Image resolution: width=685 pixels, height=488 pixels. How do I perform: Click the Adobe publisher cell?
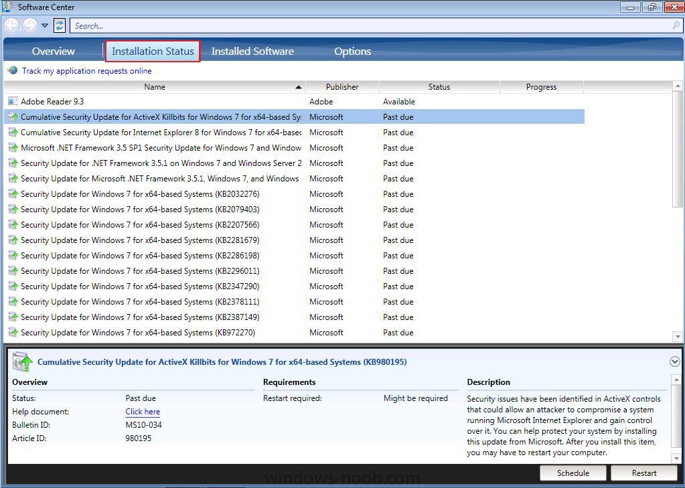tap(321, 101)
